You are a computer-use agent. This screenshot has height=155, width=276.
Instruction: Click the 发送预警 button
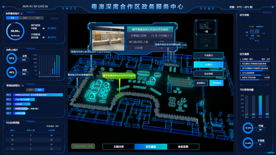point(208,74)
